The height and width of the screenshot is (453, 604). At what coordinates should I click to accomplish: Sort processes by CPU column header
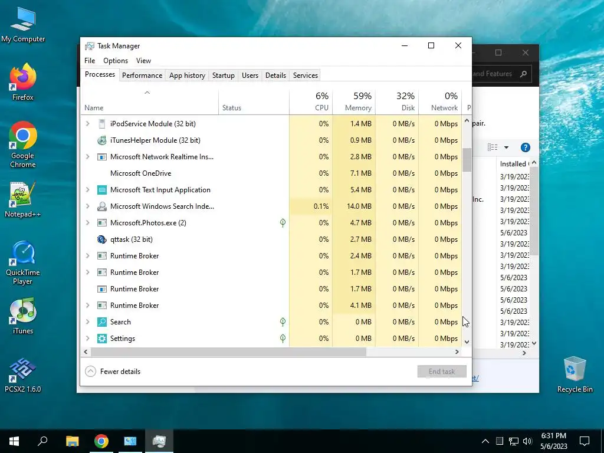(x=311, y=103)
